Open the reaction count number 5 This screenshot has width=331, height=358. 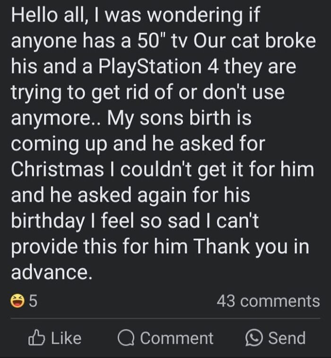point(33,301)
